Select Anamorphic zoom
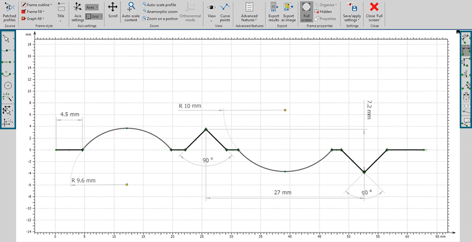Viewport: 472px width, 242px height. pyautogui.click(x=160, y=11)
